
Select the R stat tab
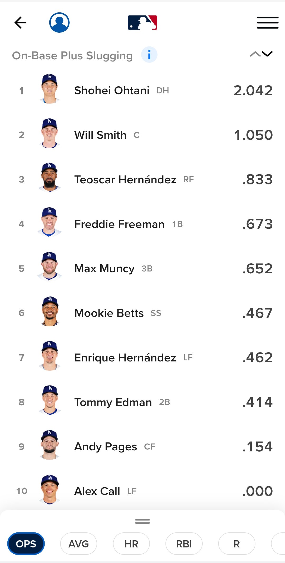point(237,544)
